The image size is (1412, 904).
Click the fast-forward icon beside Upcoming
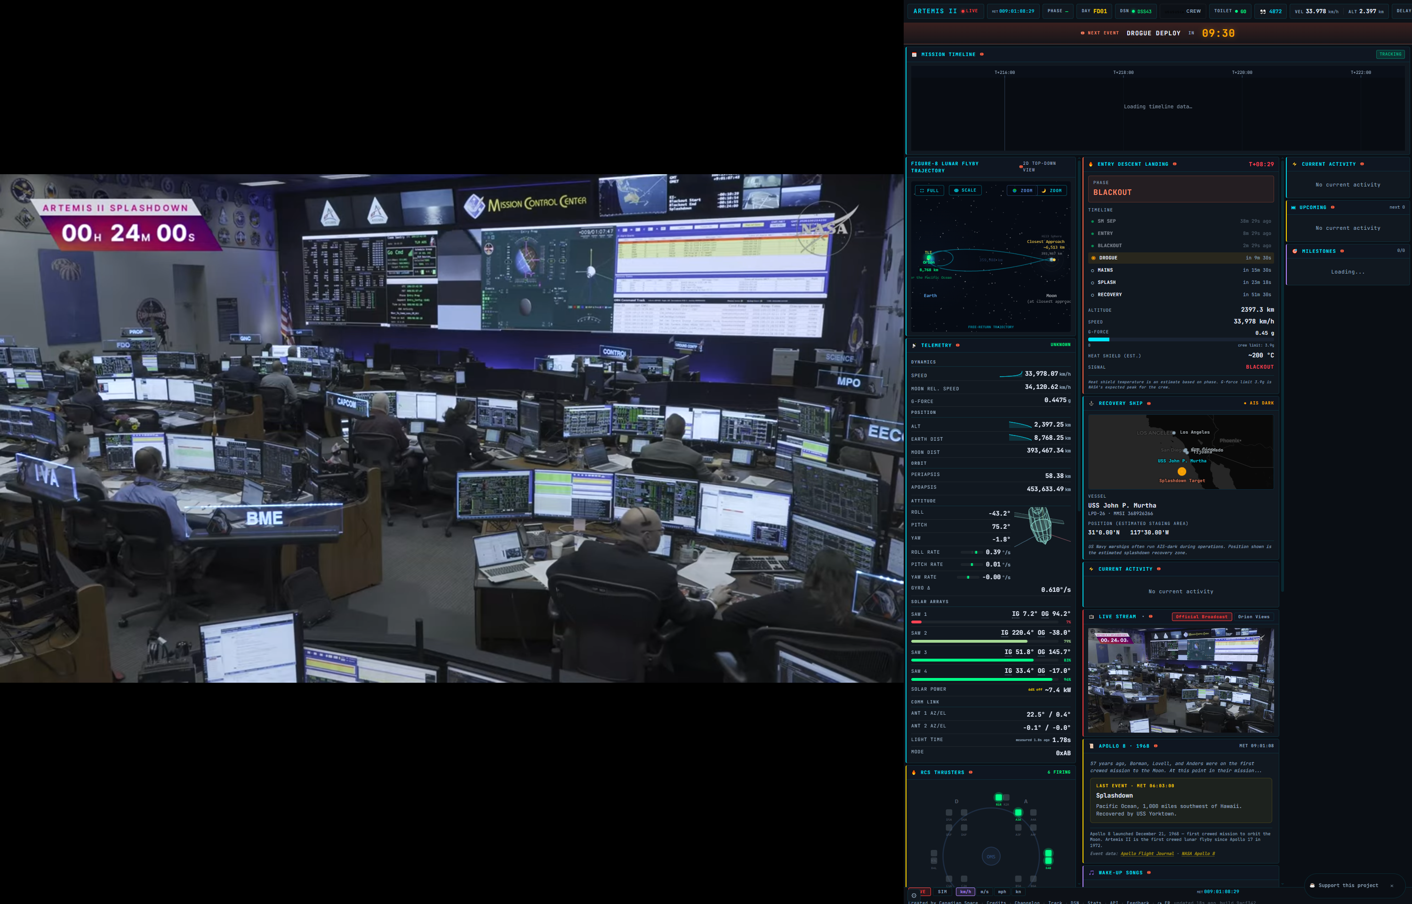pyautogui.click(x=1293, y=208)
